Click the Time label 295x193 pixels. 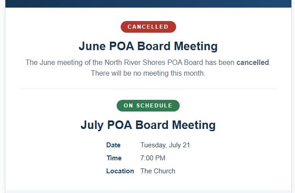114,158
